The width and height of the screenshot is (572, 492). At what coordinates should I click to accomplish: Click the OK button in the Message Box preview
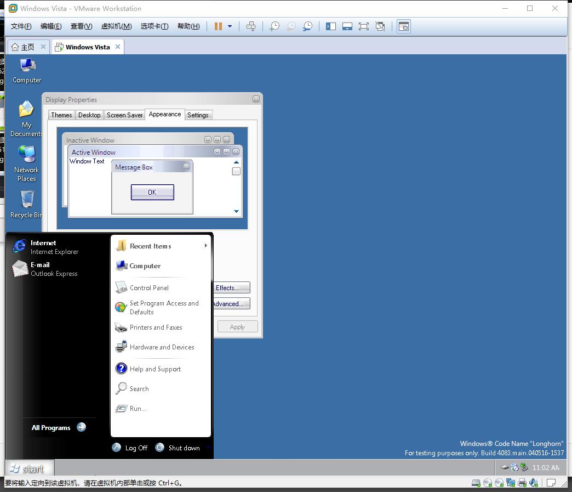pos(152,192)
